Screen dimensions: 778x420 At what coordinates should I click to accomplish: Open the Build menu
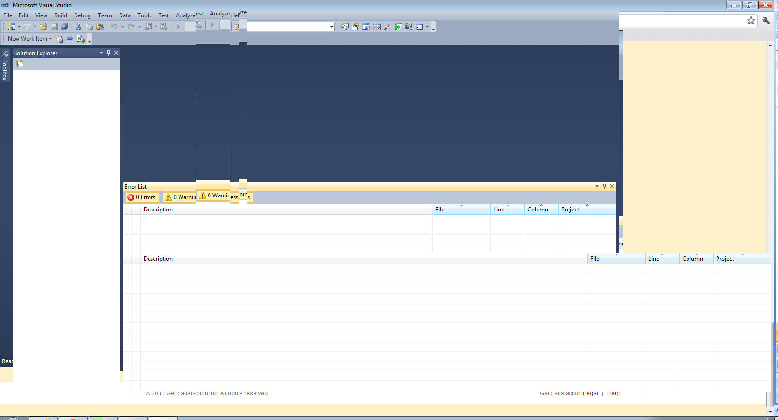click(60, 15)
